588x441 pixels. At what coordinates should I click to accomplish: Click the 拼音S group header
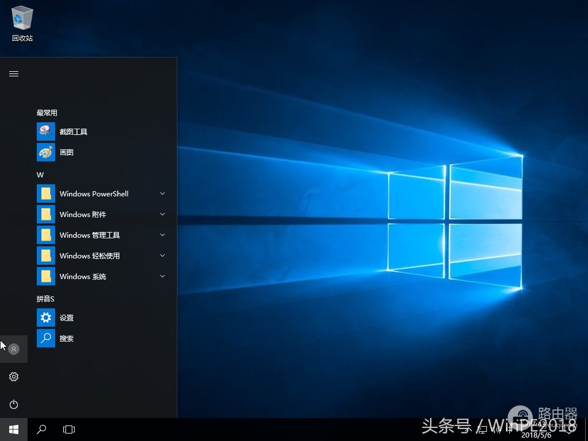pos(45,299)
